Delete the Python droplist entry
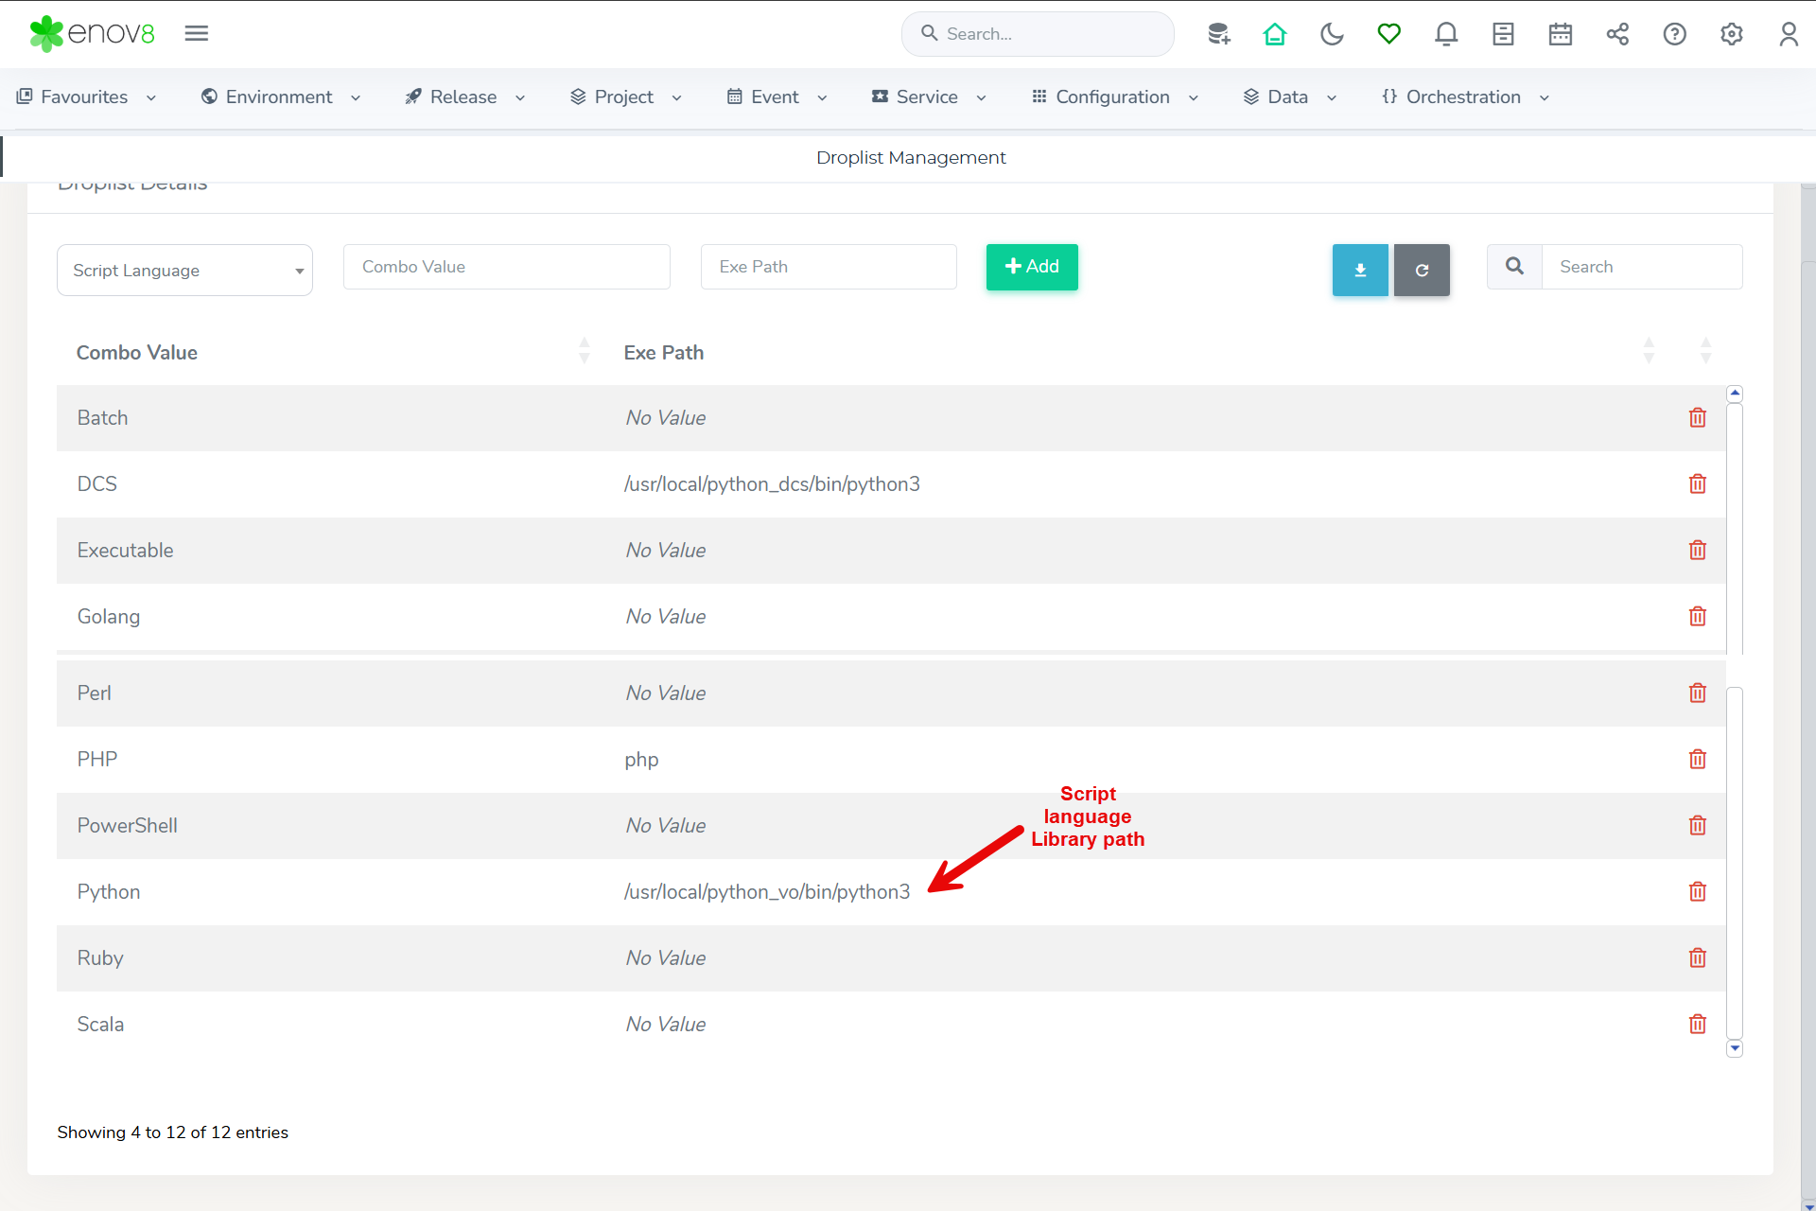 click(x=1697, y=891)
